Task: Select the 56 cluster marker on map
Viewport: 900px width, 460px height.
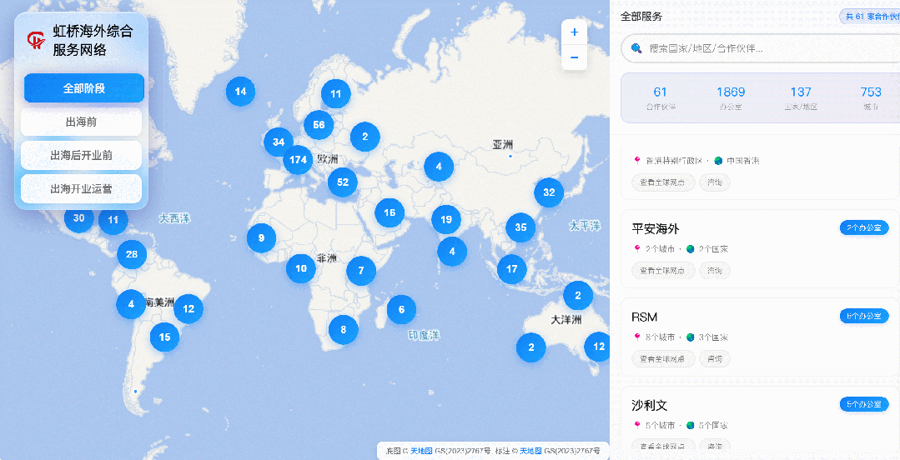Action: coord(319,125)
